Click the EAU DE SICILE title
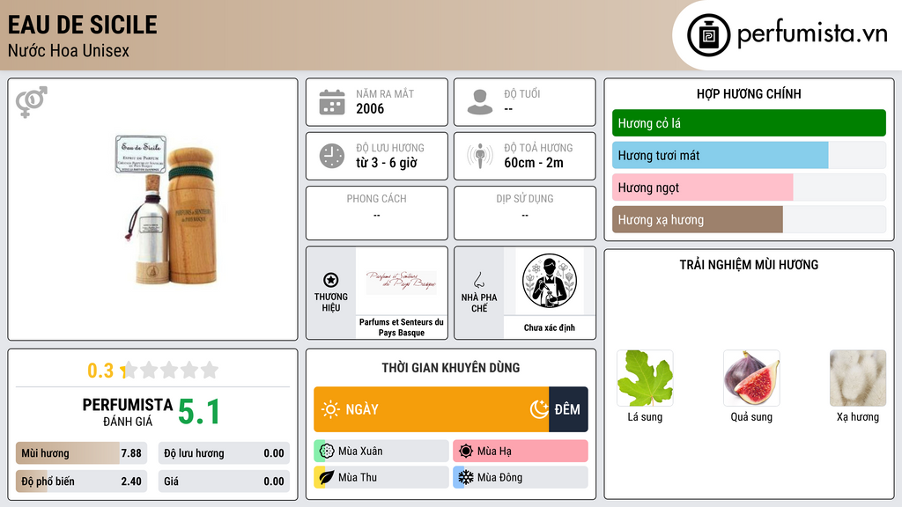Screen dimensions: 902x507 click(82, 25)
